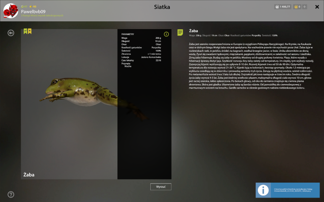Click the gold coins balance icon

[x=296, y=7]
